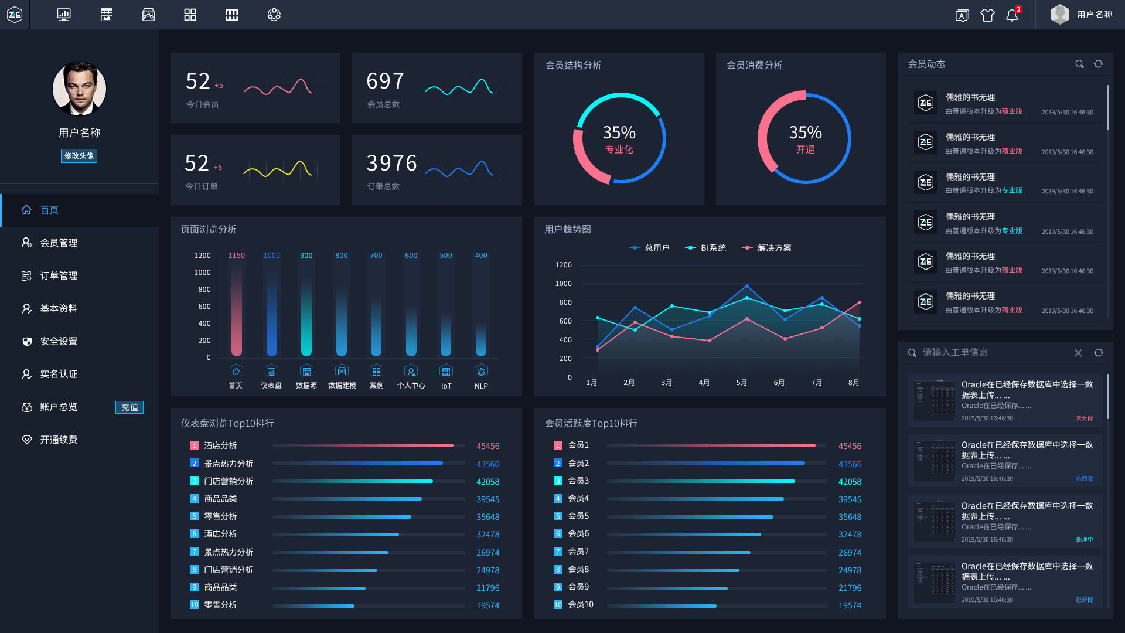This screenshot has width=1125, height=633.
Task: Open thumbnail of the 未分配 ticket
Action: 935,401
